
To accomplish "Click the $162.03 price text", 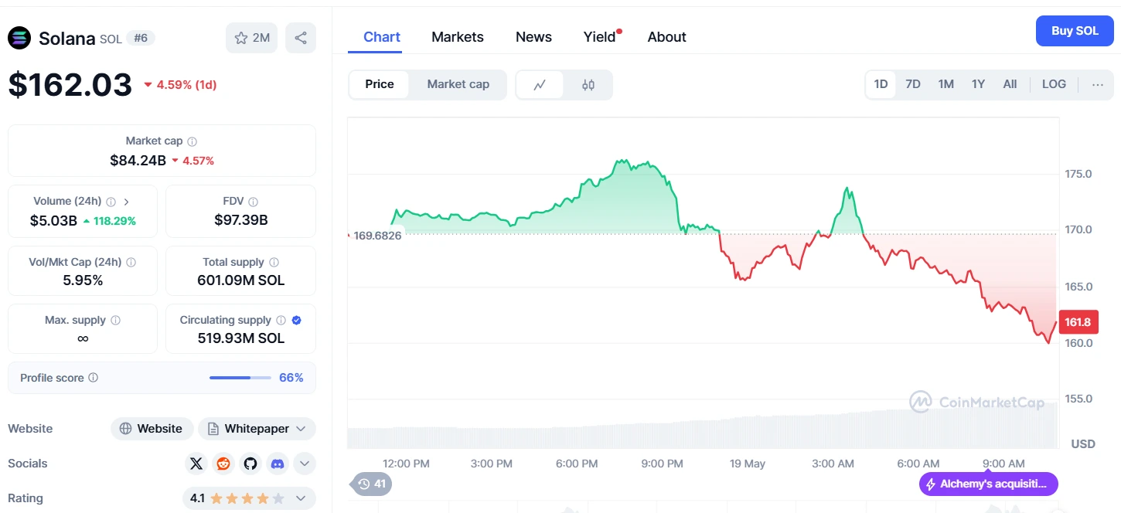I will click(x=70, y=84).
